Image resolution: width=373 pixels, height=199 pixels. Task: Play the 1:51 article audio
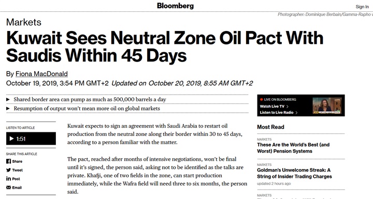[31, 139]
